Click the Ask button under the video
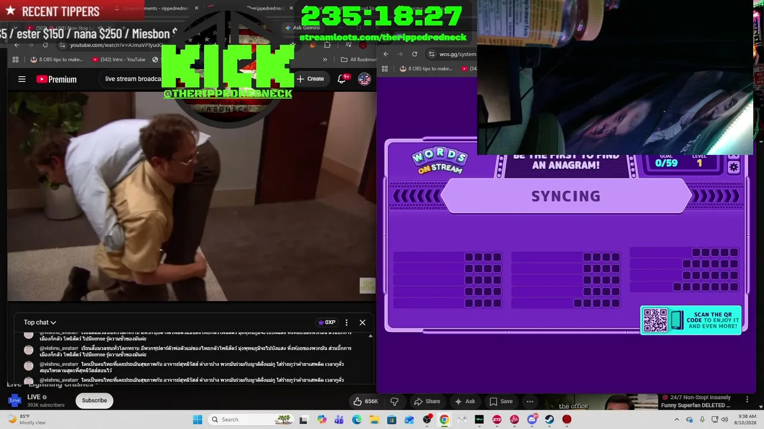 465,401
